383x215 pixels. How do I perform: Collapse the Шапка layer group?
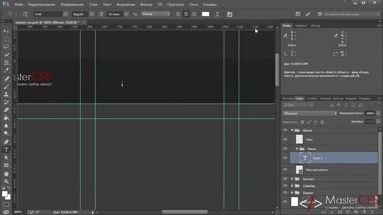point(292,130)
